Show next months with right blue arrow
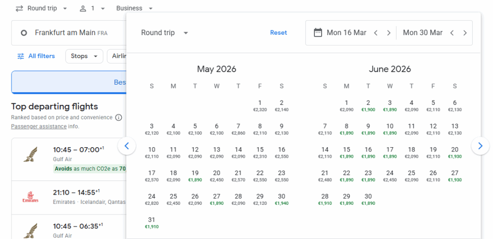493x239 pixels. click(x=480, y=146)
